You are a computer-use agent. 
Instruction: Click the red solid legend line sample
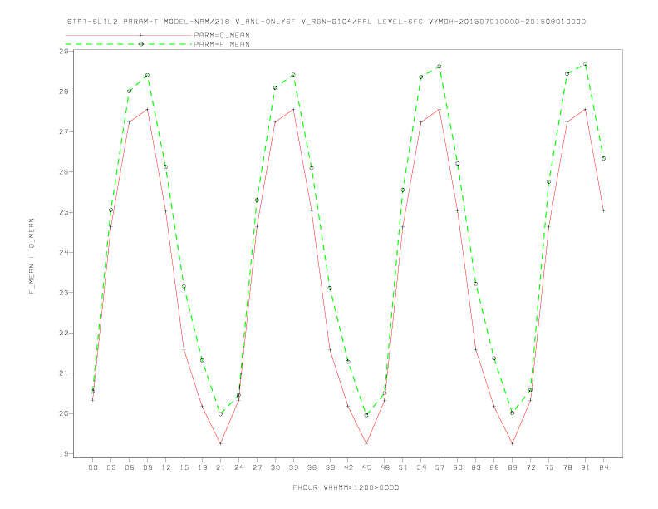(129, 35)
